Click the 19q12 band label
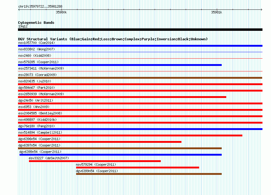Viewport: 271px width, 195px height. (x=23, y=26)
